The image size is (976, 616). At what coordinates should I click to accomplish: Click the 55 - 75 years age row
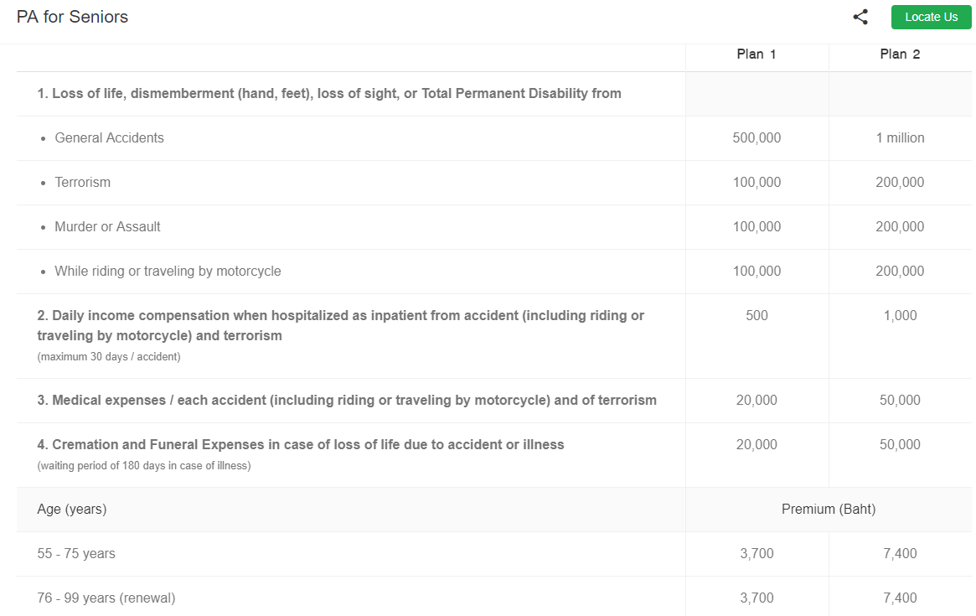(x=76, y=553)
